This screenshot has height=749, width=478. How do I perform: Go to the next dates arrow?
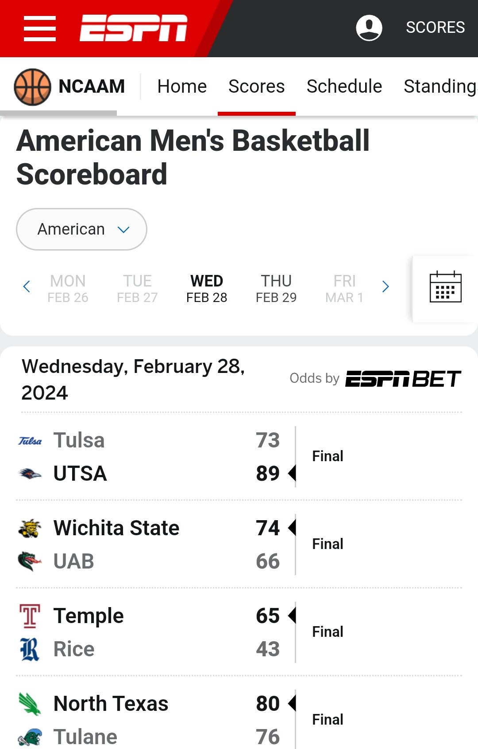pyautogui.click(x=385, y=286)
